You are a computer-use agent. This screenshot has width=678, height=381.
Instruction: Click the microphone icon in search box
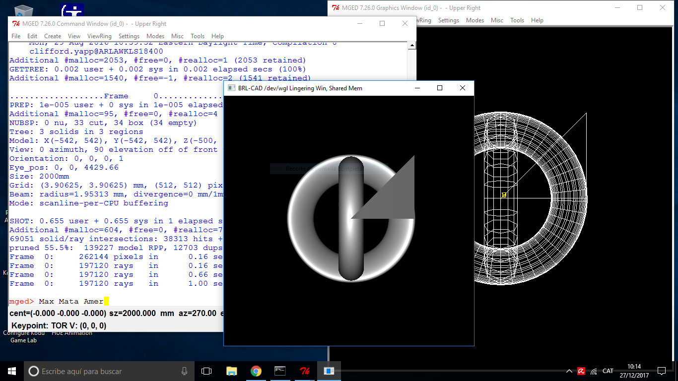pyautogui.click(x=184, y=371)
